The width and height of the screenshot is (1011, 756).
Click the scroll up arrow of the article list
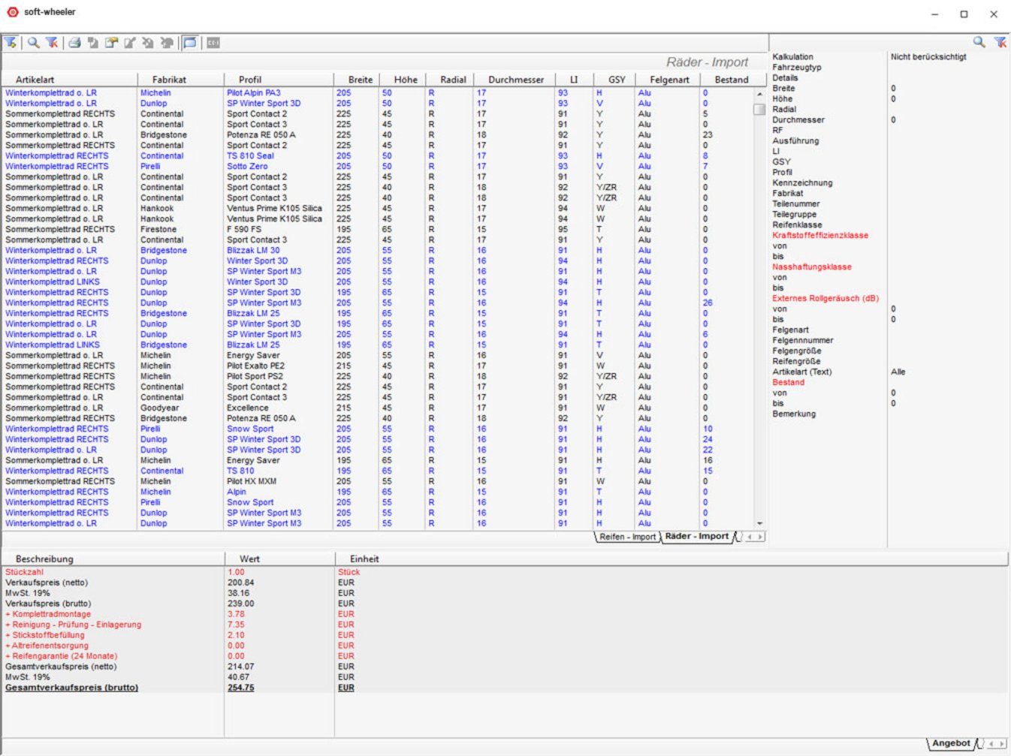pos(759,95)
